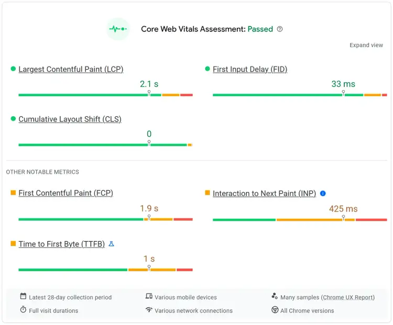Open First Input Delay (FID) link
Image resolution: width=393 pixels, height=325 pixels.
pos(250,69)
